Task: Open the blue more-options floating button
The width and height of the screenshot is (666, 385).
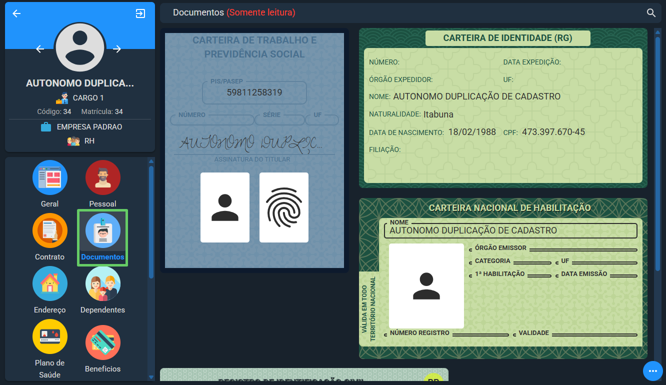Action: 652,371
